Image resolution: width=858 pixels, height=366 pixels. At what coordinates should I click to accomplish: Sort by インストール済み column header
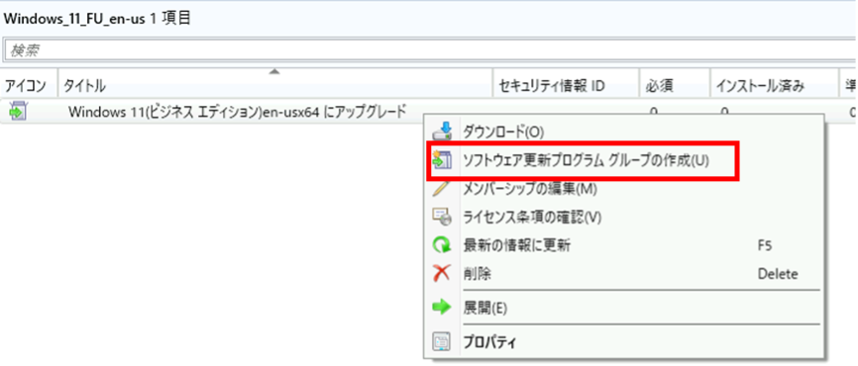(x=775, y=85)
